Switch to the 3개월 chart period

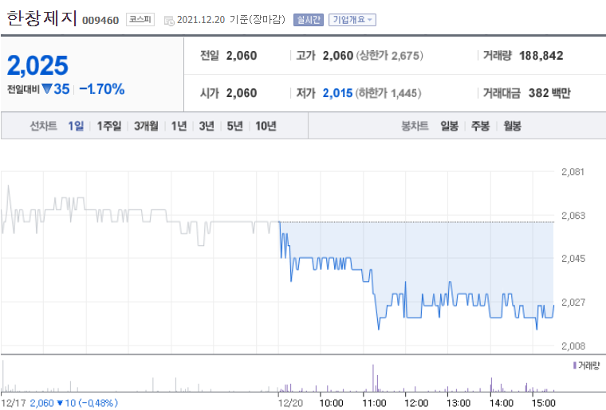click(146, 126)
